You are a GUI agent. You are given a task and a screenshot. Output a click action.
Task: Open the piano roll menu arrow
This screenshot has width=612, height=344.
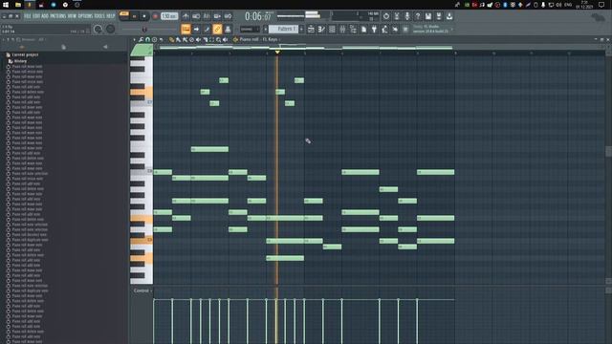135,40
